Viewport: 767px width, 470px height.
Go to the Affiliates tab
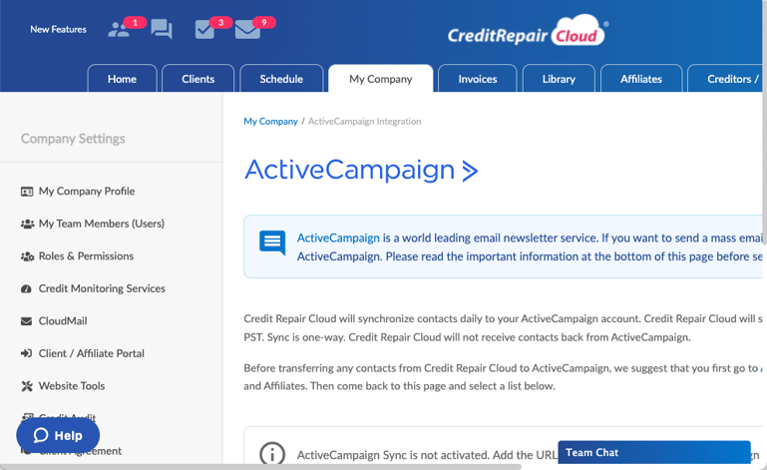(640, 79)
